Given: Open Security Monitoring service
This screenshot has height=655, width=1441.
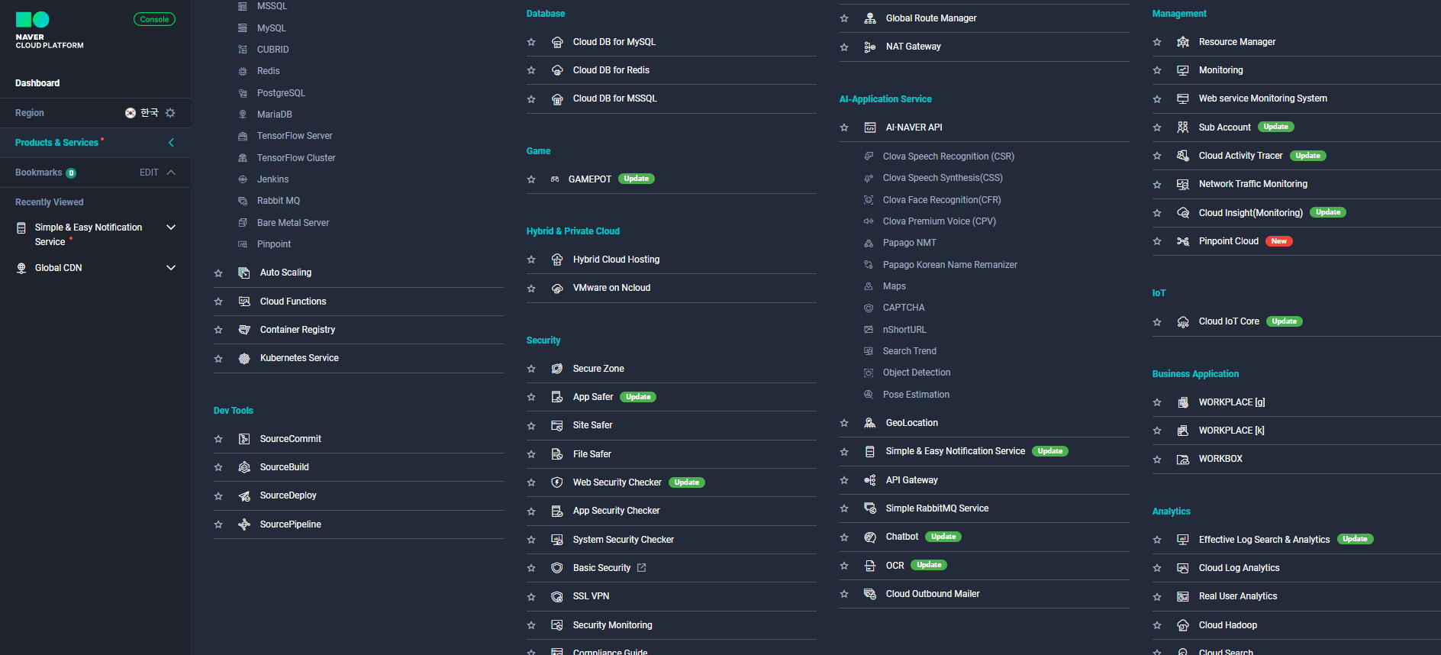Looking at the screenshot, I should click(613, 625).
